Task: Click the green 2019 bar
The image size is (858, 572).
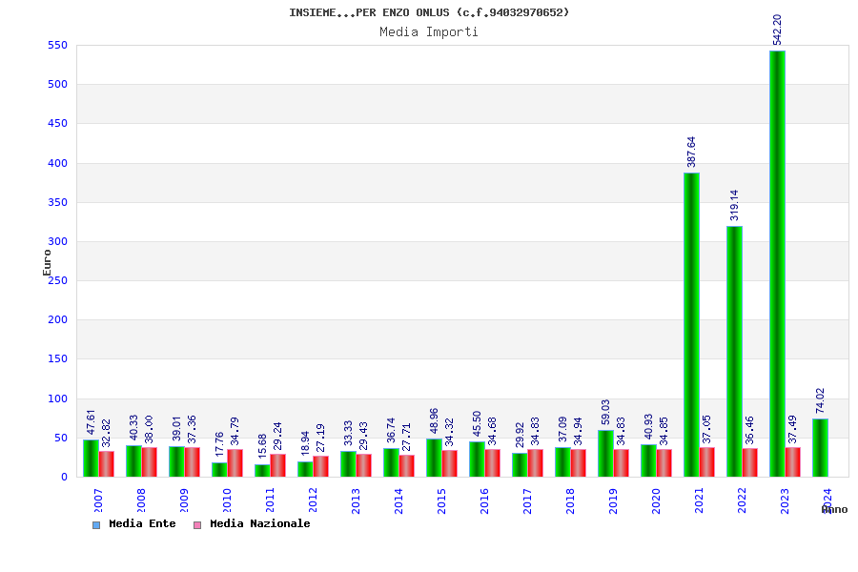Action: tap(605, 453)
